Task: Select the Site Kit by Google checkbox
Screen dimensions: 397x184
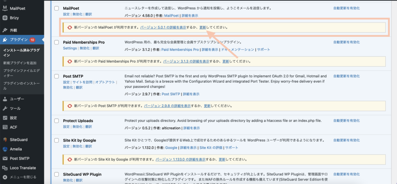Action: 57,141
